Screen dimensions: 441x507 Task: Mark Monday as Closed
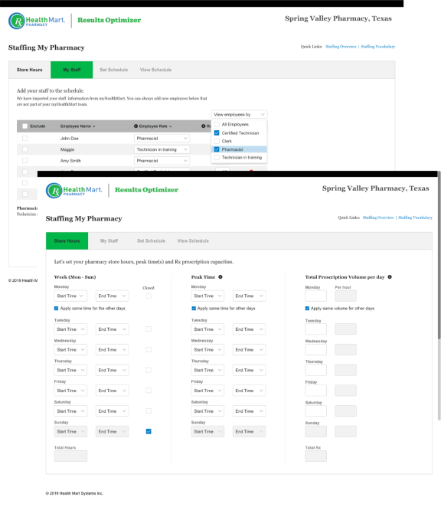click(149, 296)
